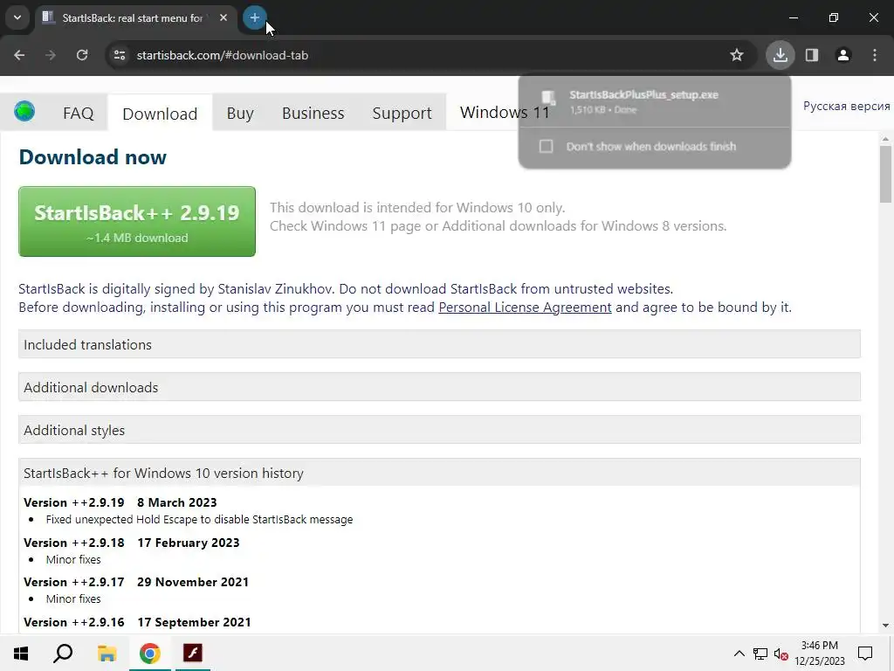The height and width of the screenshot is (671, 894).
Task: Click the scrollbar up arrow
Action: [885, 139]
